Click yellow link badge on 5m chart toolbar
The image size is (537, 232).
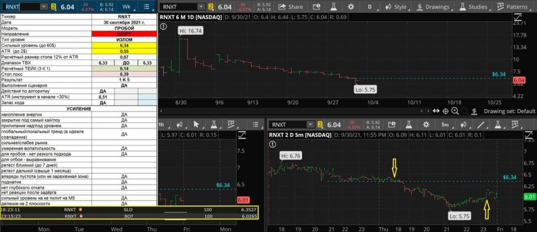(320, 124)
